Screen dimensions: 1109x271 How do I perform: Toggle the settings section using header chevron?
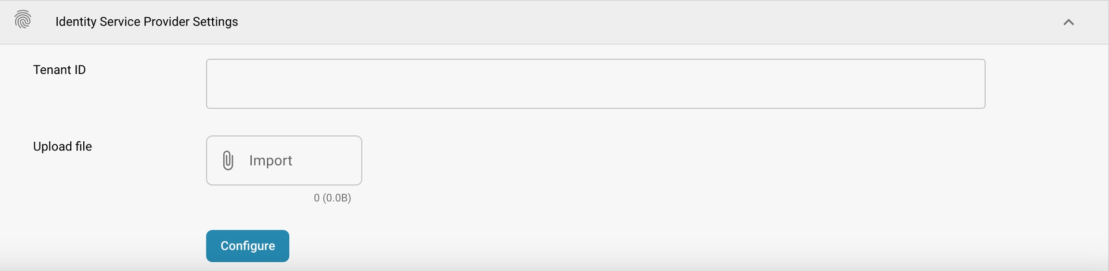[x=1068, y=22]
